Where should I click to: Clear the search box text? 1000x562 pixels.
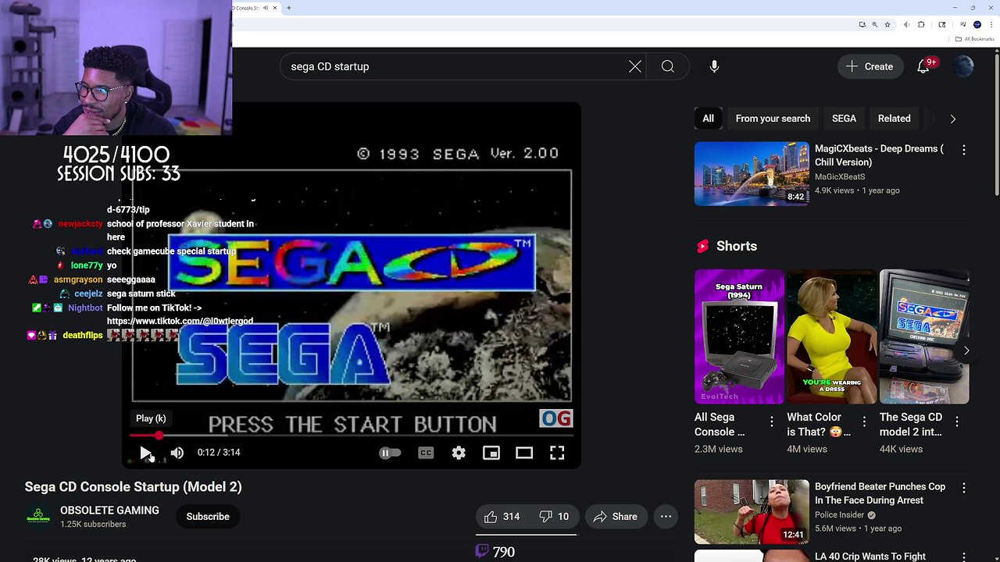(x=635, y=66)
